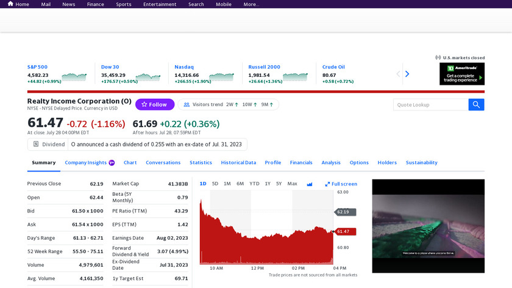
Task: Click the Crude Oil quote link
Action: [x=333, y=67]
